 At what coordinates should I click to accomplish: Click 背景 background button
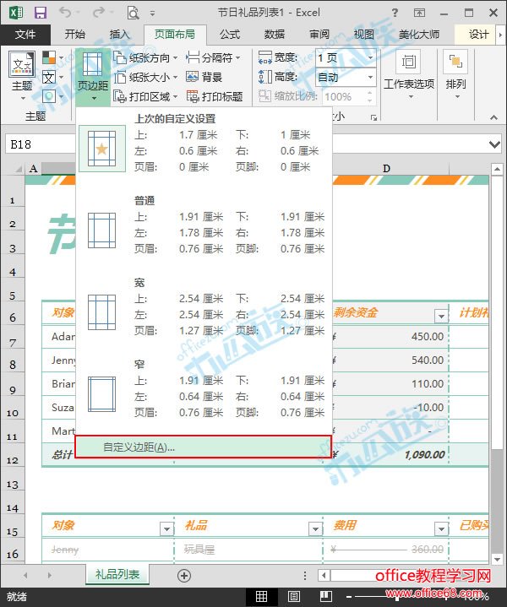point(204,78)
